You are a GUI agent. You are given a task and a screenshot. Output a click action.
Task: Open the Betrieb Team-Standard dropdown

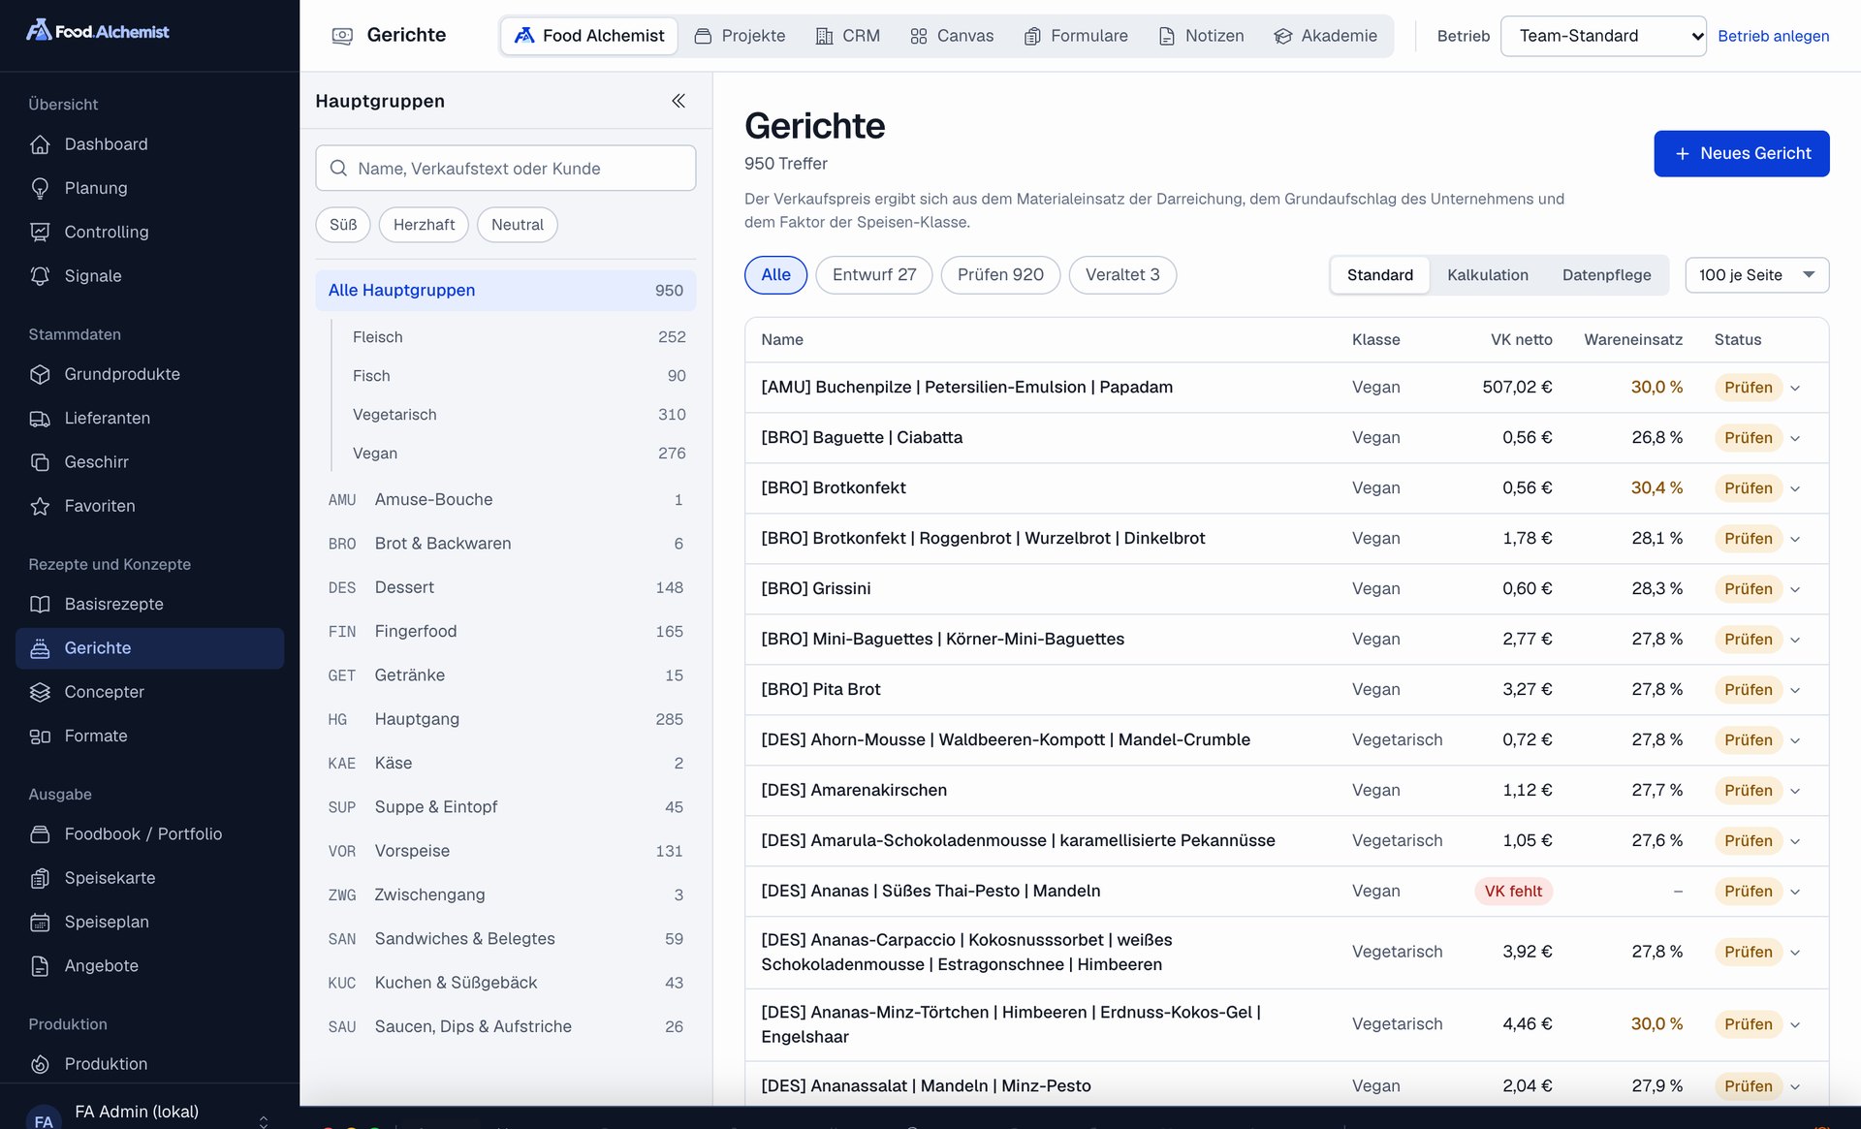coord(1603,36)
